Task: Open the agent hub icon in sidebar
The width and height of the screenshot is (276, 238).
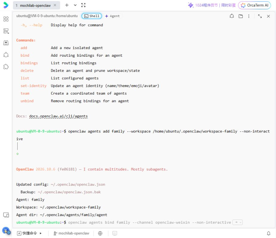Action: (6, 55)
